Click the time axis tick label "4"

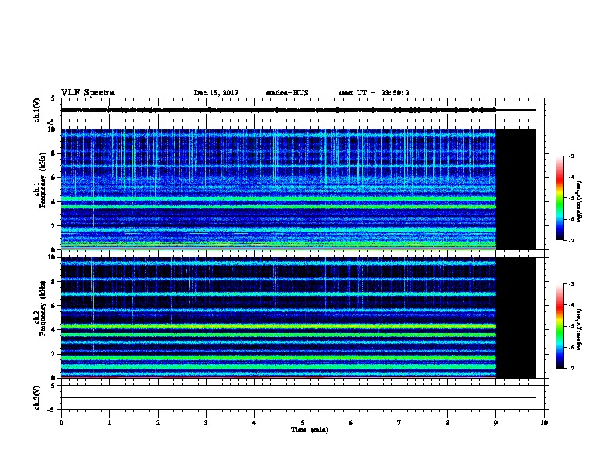coord(255,422)
